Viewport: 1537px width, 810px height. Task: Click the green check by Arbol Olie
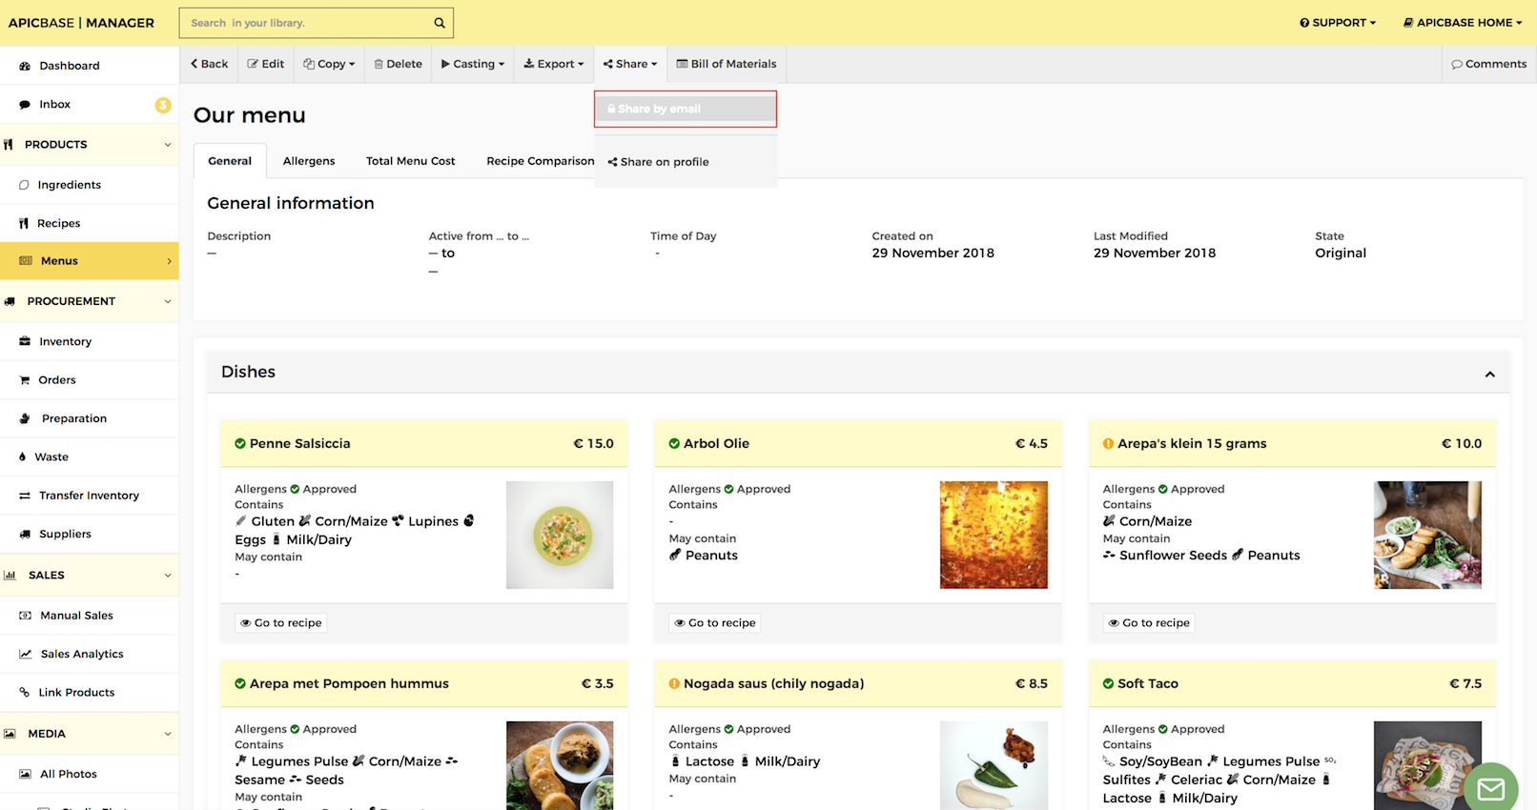pos(674,444)
